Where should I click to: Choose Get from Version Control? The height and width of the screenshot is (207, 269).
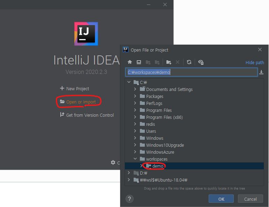[87, 115]
